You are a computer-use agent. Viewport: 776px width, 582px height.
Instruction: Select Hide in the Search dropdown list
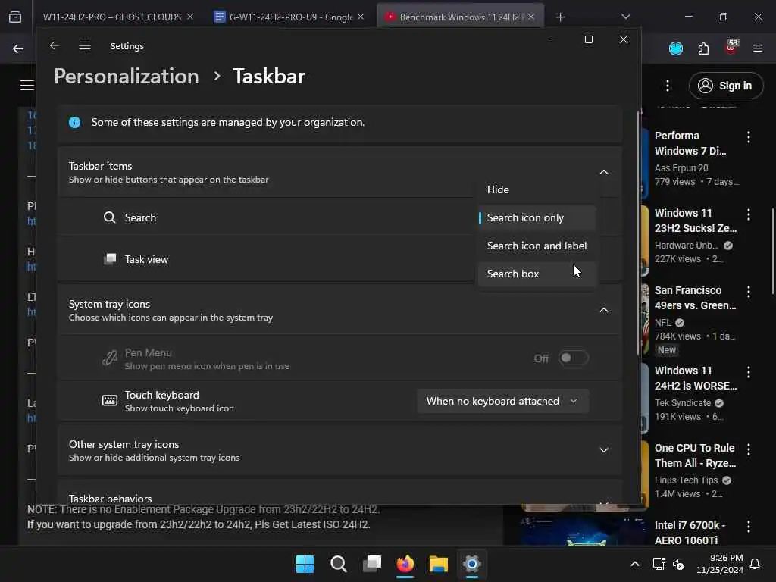(x=537, y=189)
